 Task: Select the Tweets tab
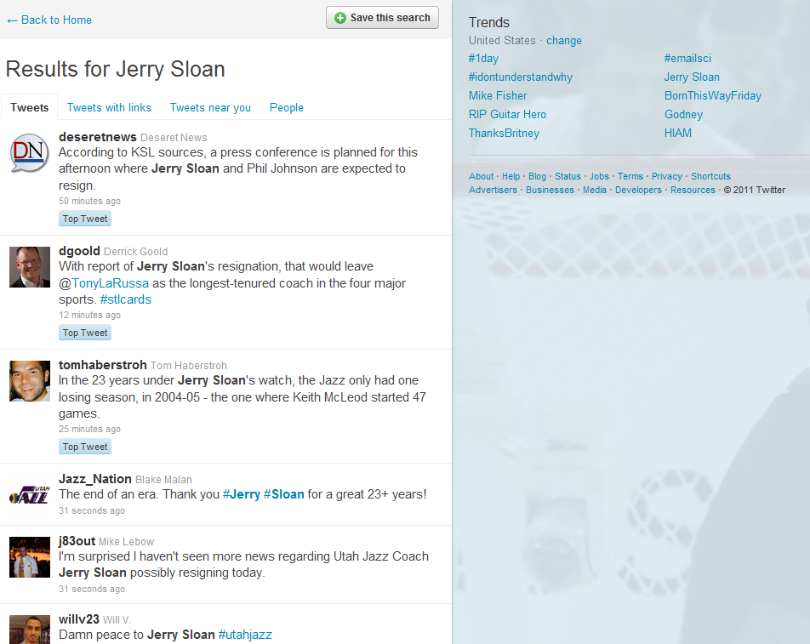click(x=30, y=107)
